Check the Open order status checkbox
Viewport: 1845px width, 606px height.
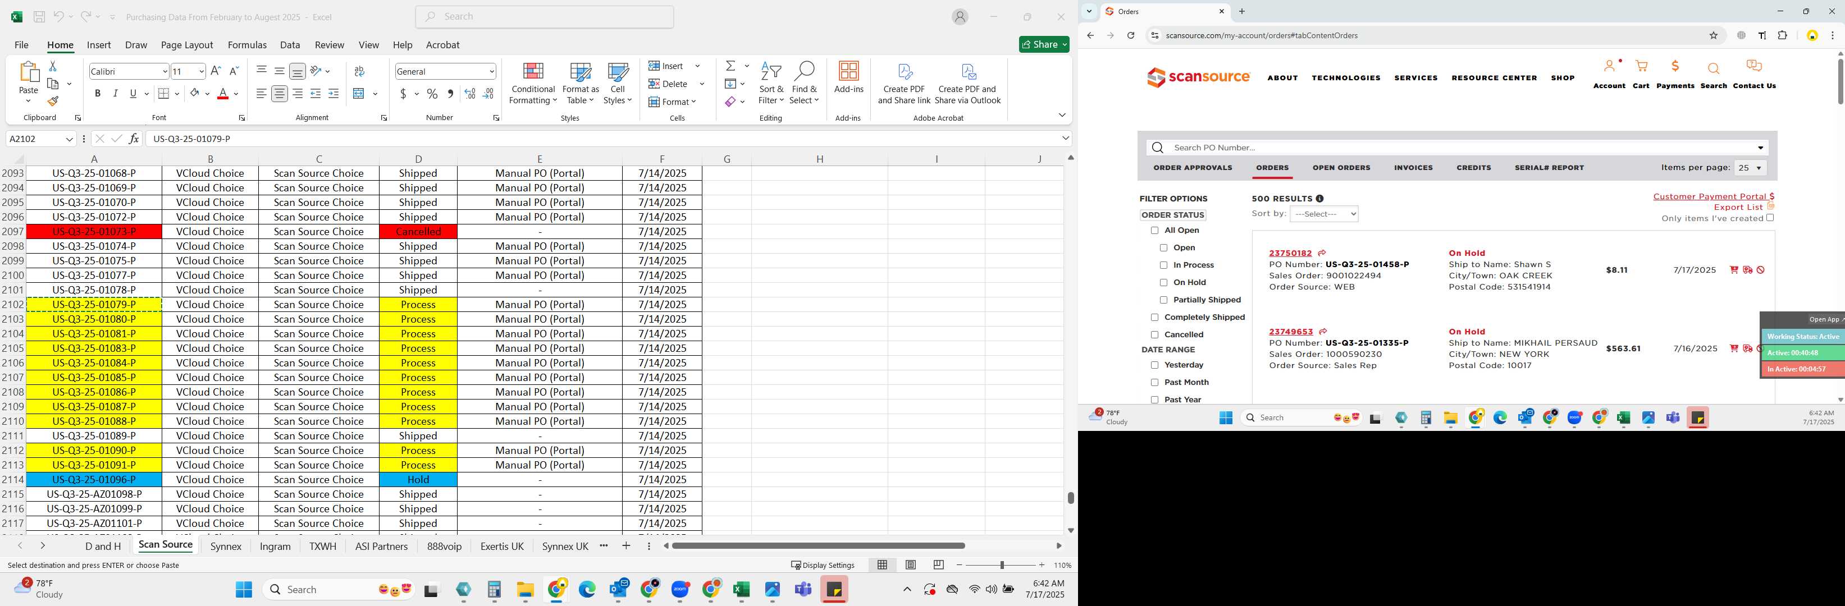click(x=1164, y=247)
